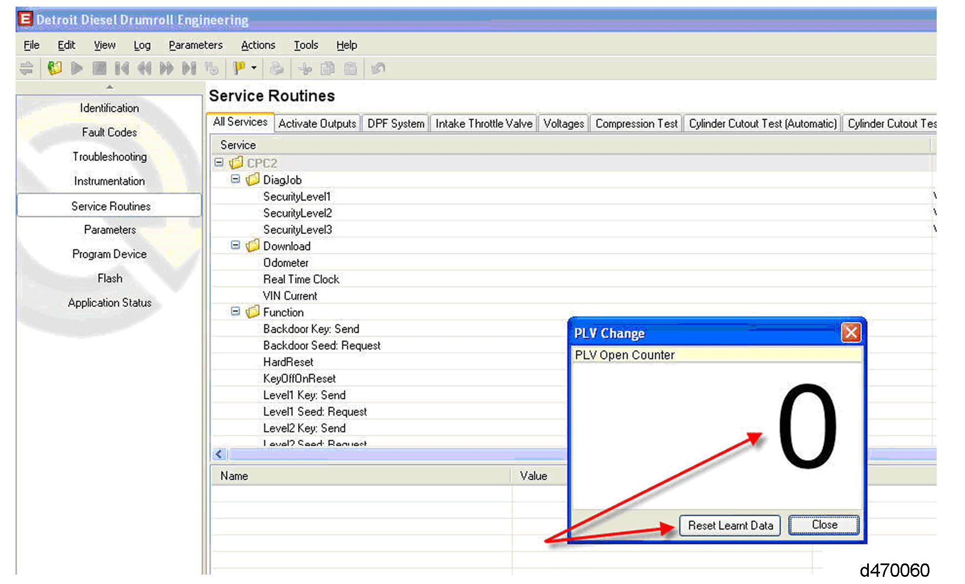Click the undo arrow toolbar icon
965x584 pixels.
tap(378, 68)
